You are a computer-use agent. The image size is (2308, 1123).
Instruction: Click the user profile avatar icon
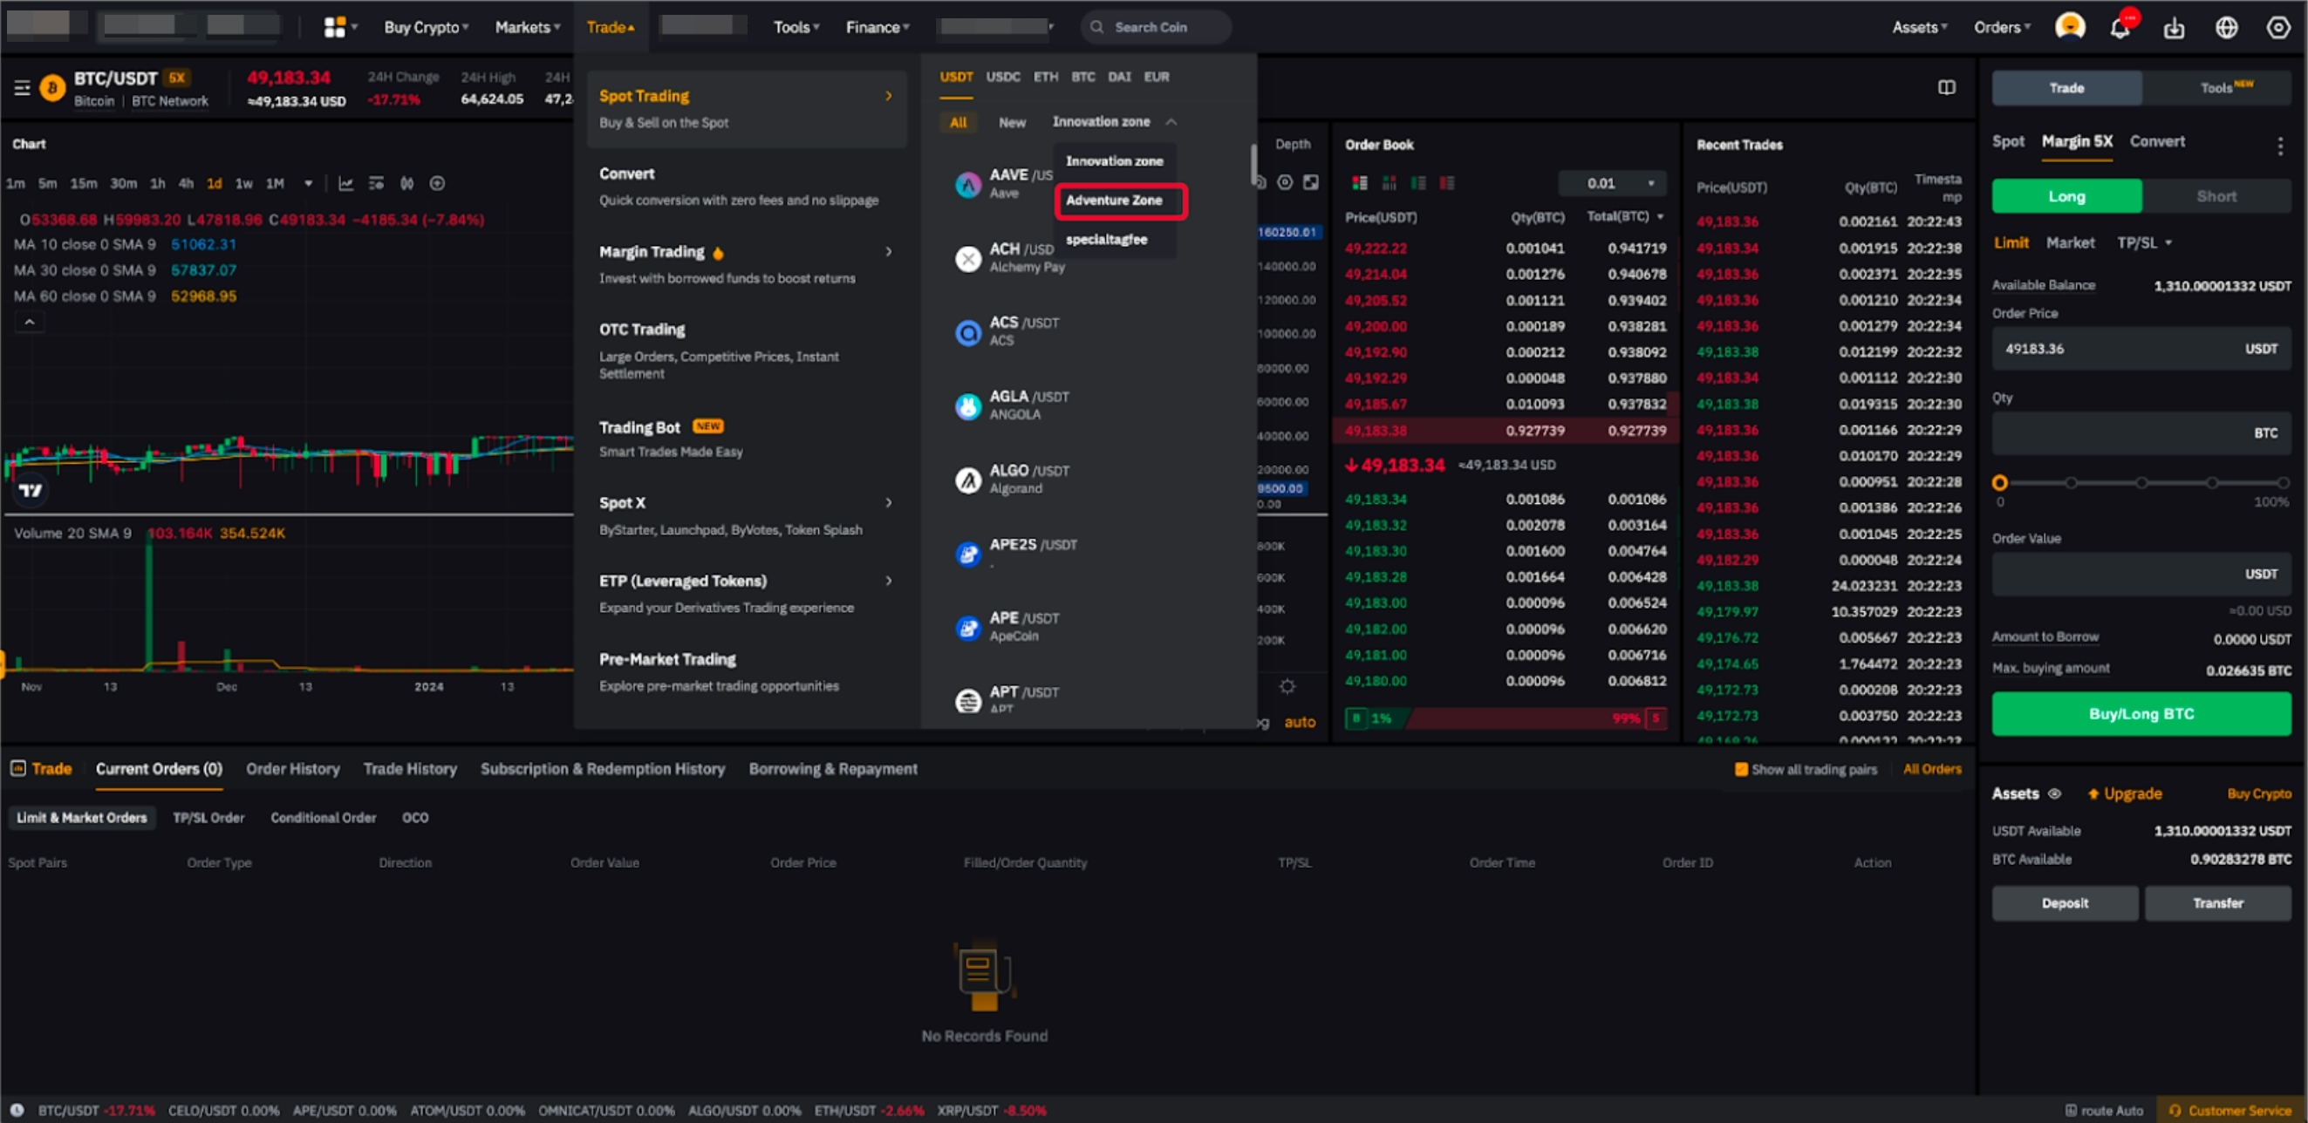pyautogui.click(x=2069, y=27)
